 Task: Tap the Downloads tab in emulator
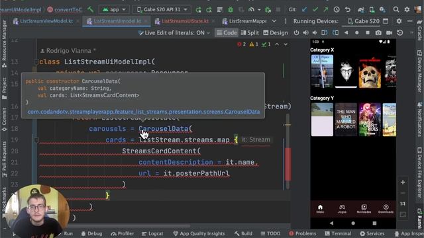click(386, 209)
